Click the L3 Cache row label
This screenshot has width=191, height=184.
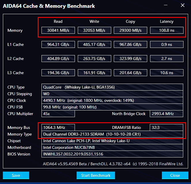[16, 73]
